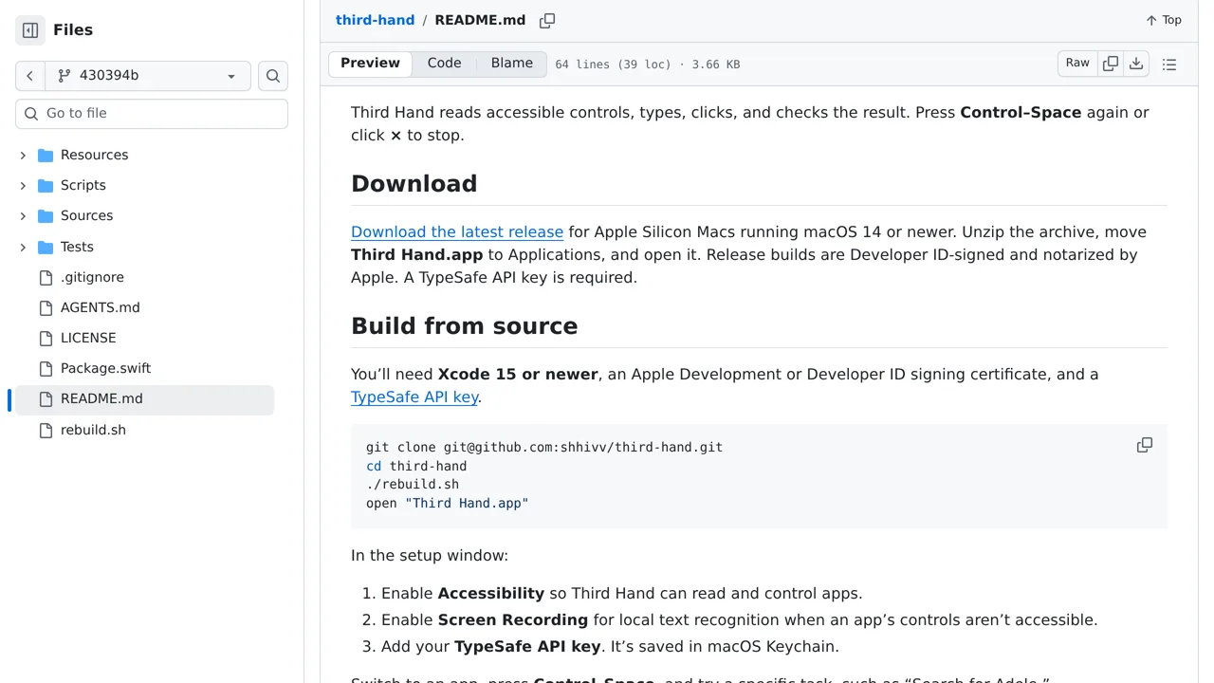Click the AGENTS.md file icon
Viewport: 1214px width, 683px height.
46,308
